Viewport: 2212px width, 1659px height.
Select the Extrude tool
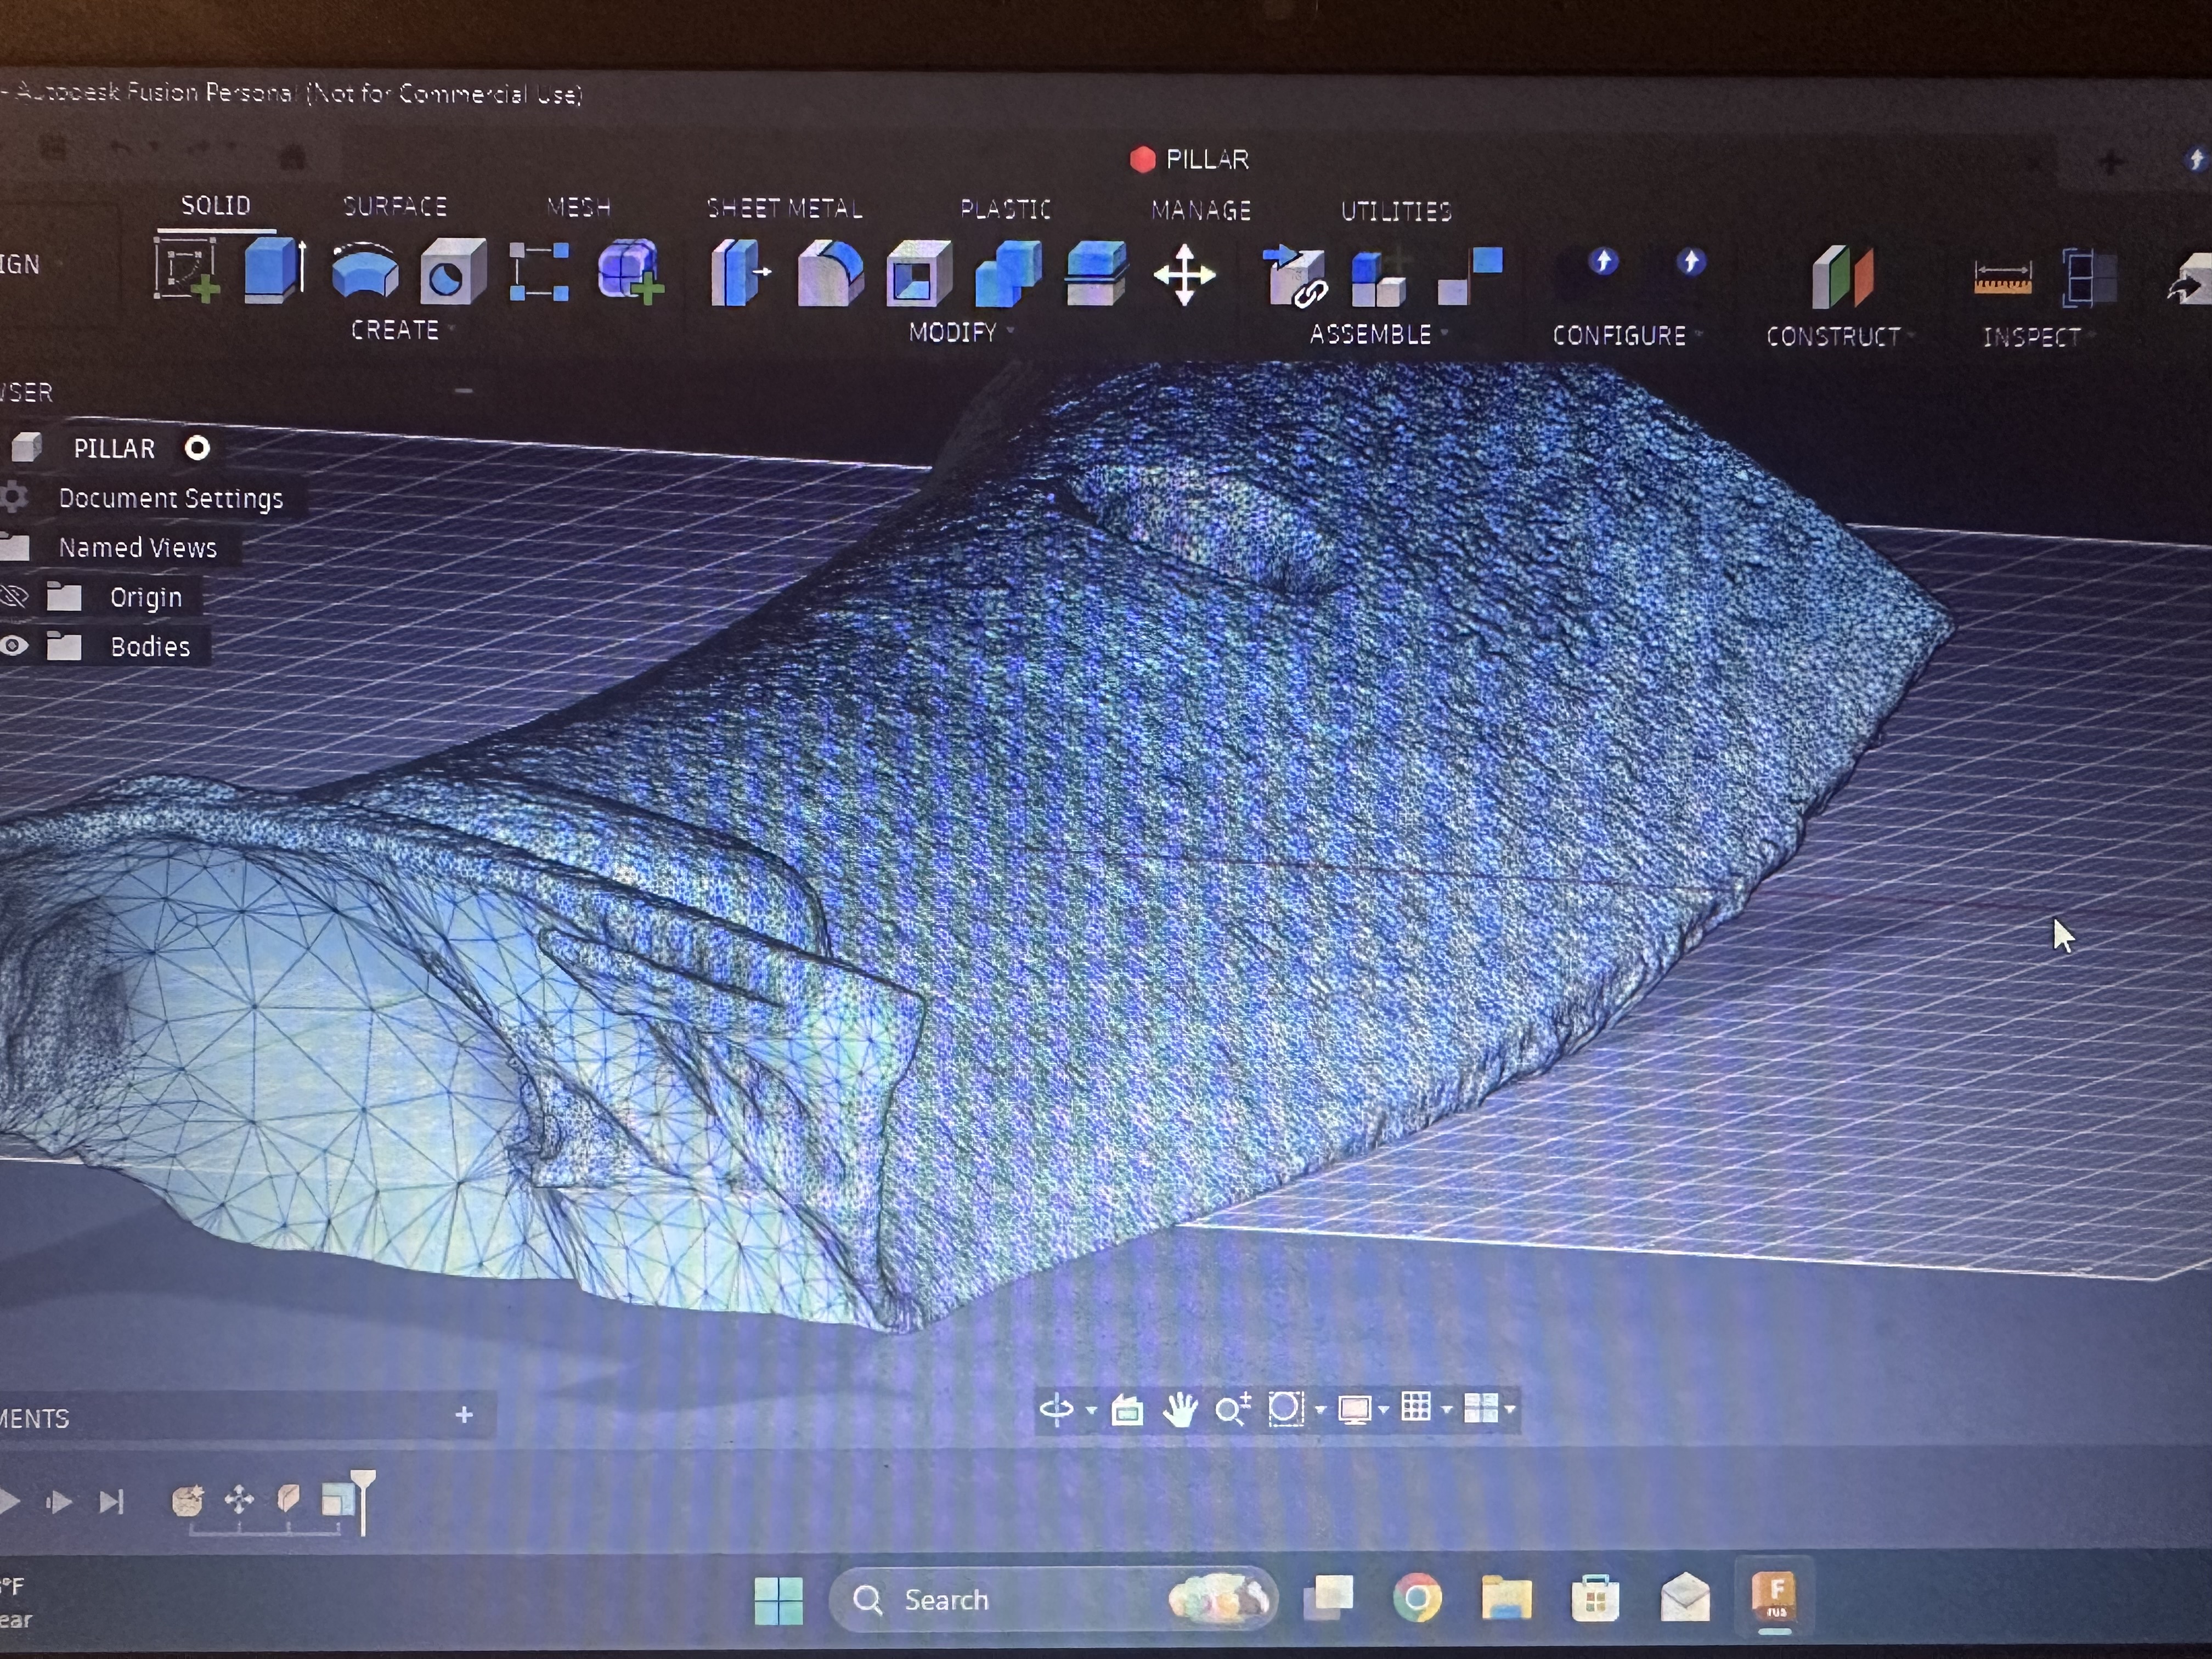[273, 270]
